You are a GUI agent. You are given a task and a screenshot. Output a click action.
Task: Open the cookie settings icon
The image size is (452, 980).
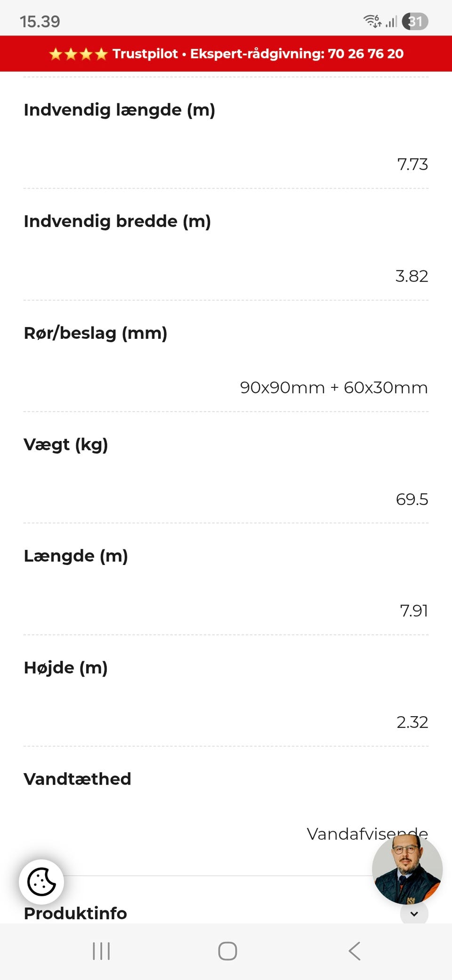(41, 882)
